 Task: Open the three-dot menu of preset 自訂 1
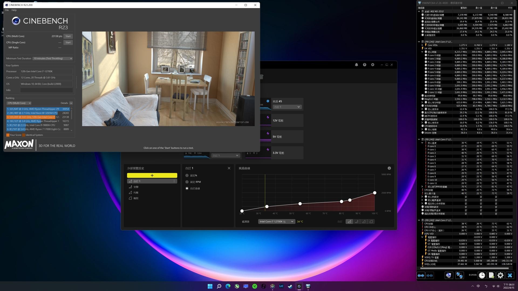tap(174, 181)
